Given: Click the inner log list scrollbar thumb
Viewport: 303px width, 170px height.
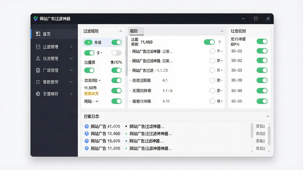Looking at the screenshot, I should click(252, 130).
